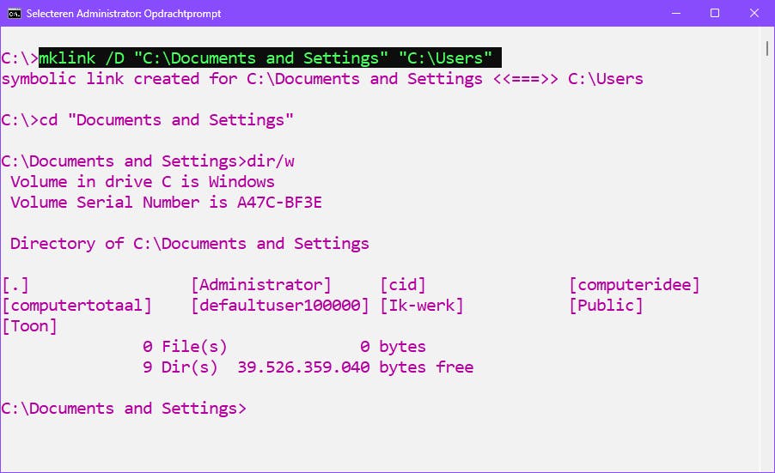Image resolution: width=775 pixels, height=473 pixels.
Task: Click the 'symbolic link created for' output line
Action: tap(322, 79)
